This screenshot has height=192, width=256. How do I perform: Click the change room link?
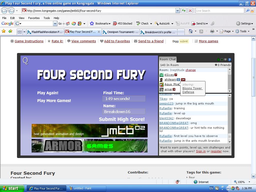190,70
